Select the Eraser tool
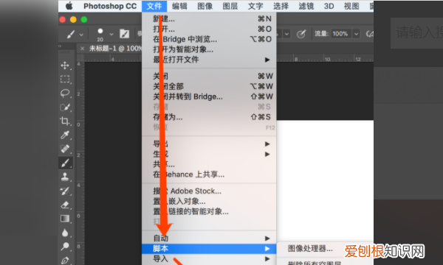 pos(65,205)
